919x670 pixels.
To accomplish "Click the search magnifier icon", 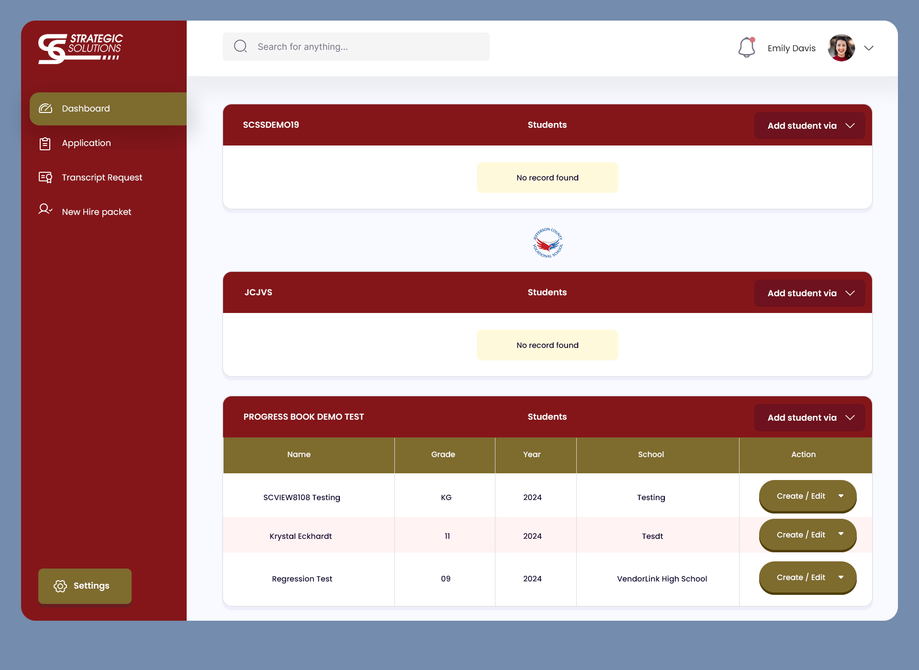I will tap(240, 46).
